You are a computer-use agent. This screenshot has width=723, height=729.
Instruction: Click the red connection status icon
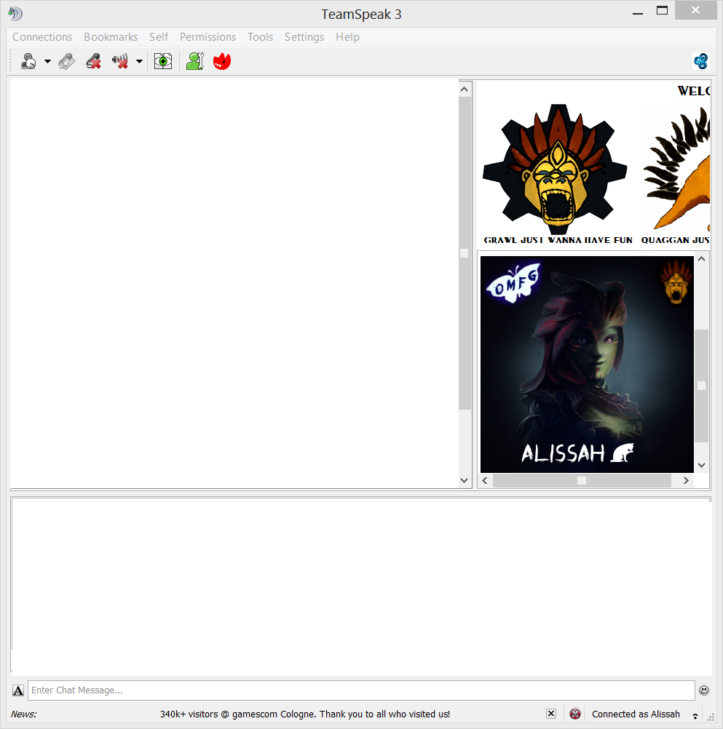(x=575, y=714)
